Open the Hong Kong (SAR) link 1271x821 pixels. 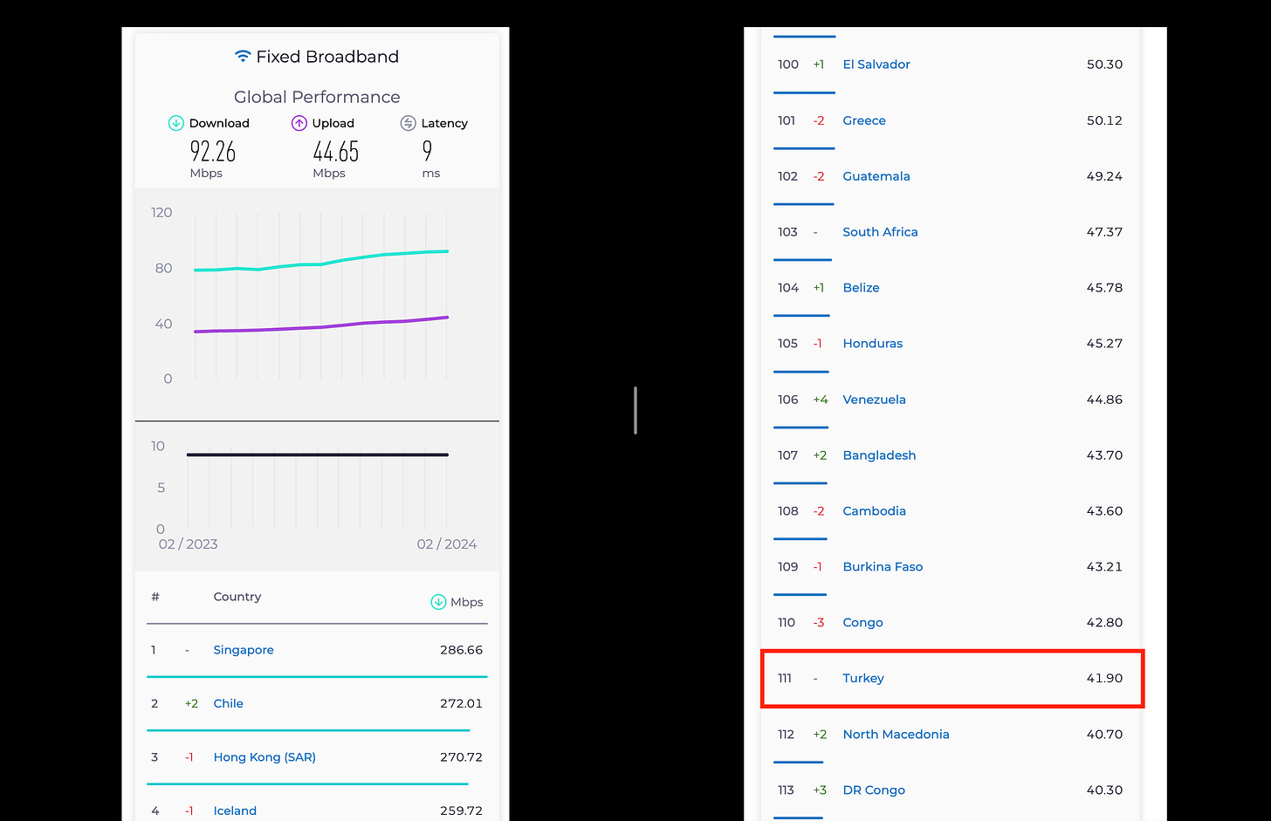[x=265, y=757]
